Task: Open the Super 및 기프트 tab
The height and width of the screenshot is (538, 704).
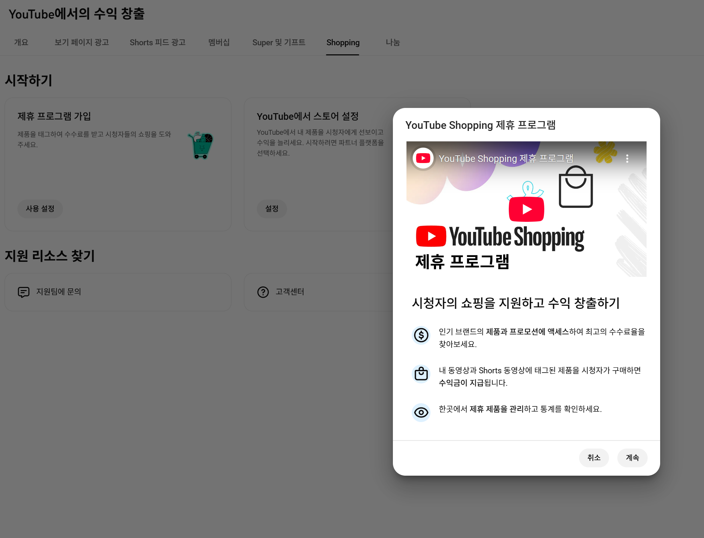Action: (x=279, y=42)
